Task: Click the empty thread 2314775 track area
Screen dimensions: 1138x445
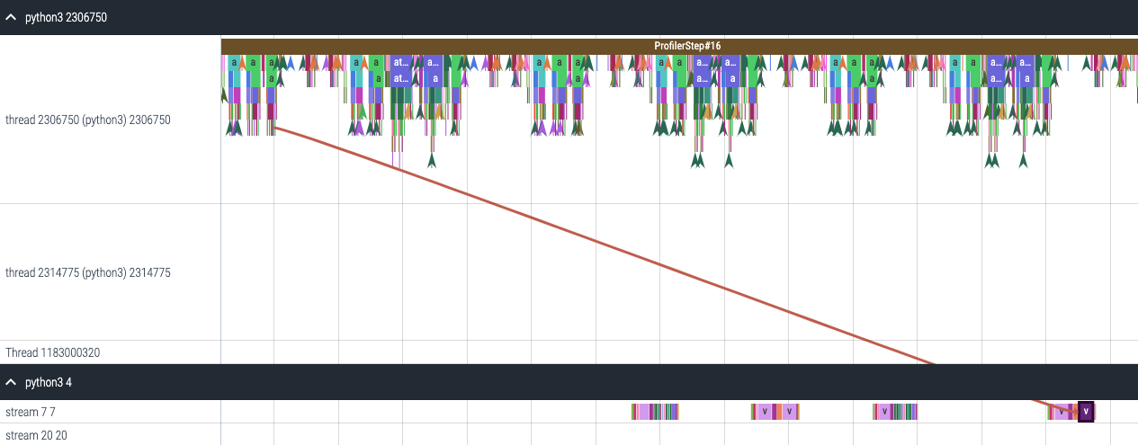Action: 630,272
